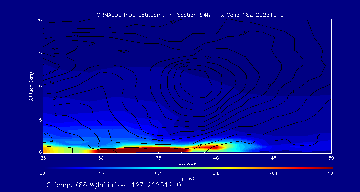Click the 0.2 label on color scale
This screenshot has height=192, width=360.
pos(101,173)
